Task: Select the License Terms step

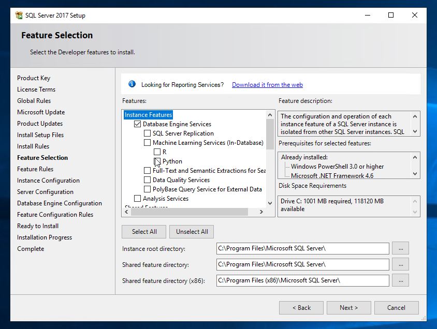Action: pyautogui.click(x=36, y=89)
